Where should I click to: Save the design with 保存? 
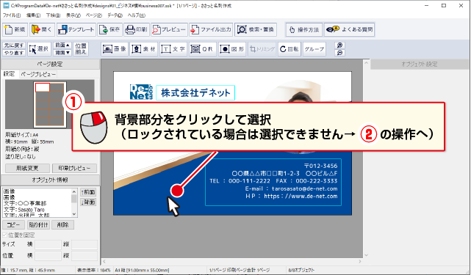(x=109, y=29)
